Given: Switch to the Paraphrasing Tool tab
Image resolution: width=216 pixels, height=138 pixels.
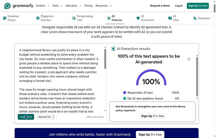Looking at the screenshot, I should (83, 18).
